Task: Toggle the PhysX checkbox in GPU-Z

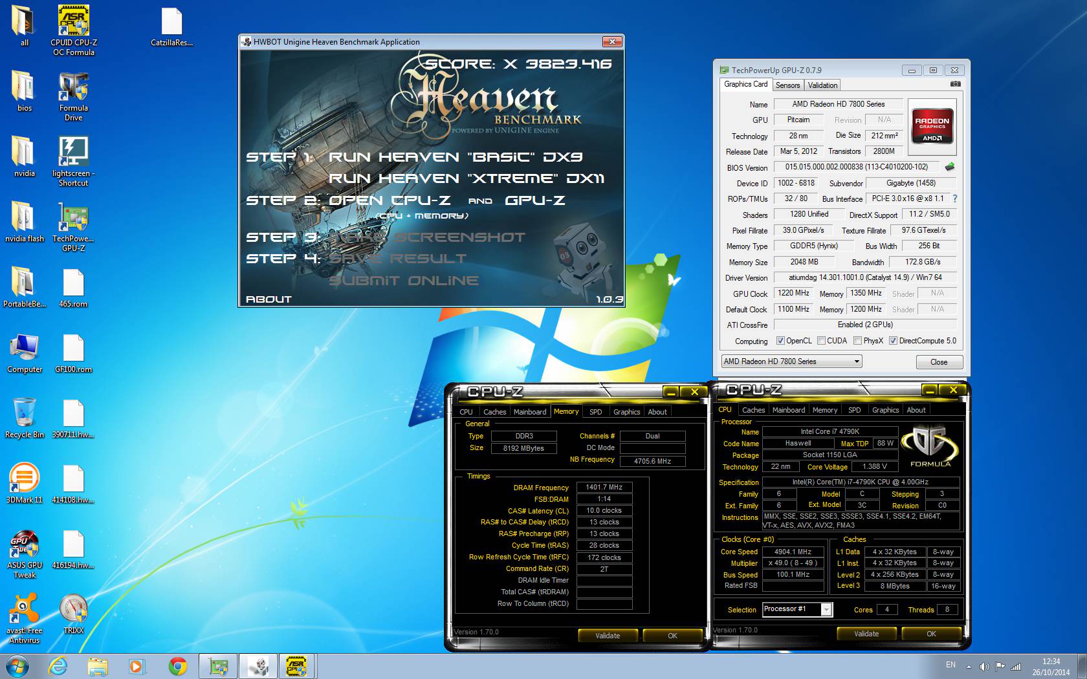Action: coord(857,341)
